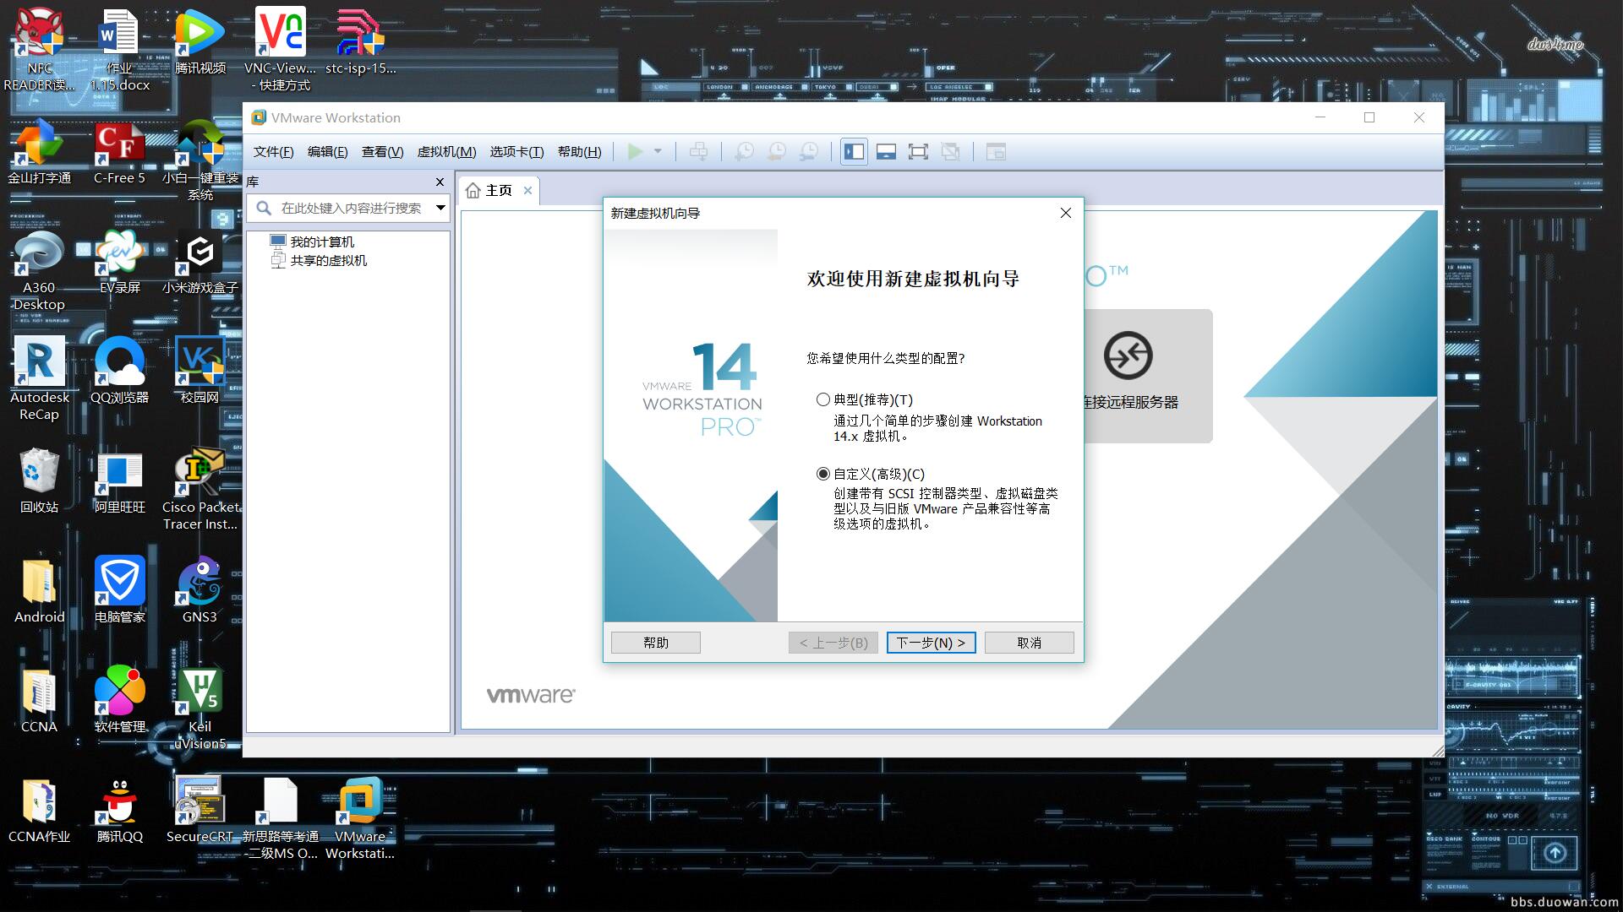
Task: Click the thumbnail bar toolbar icon
Action: pos(886,152)
